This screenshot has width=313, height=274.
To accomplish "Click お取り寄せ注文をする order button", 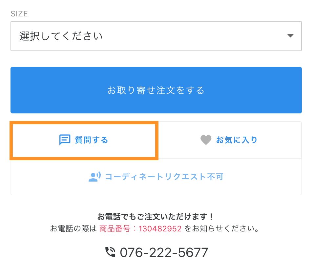I will coord(156,90).
